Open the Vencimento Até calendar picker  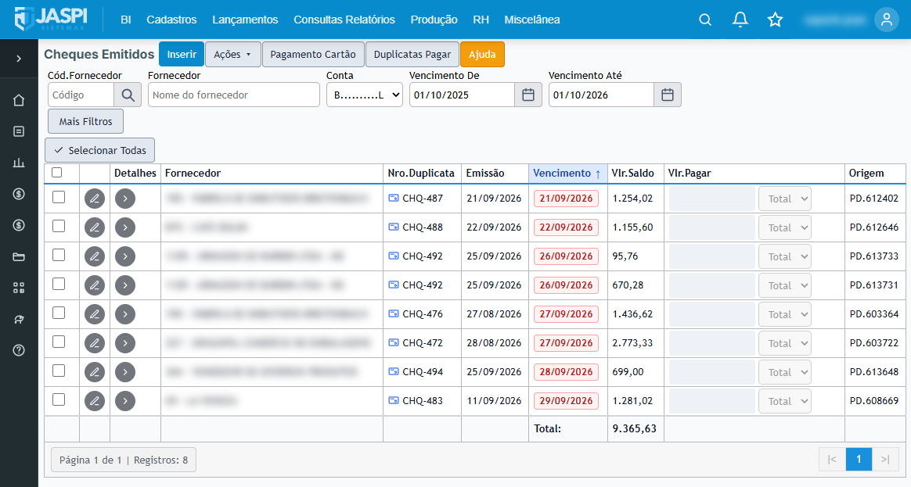pyautogui.click(x=668, y=95)
